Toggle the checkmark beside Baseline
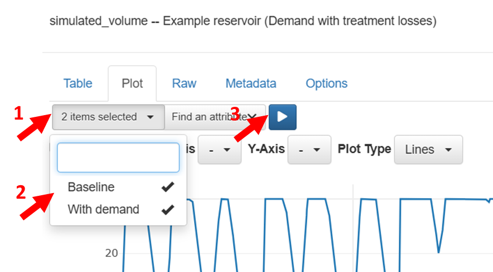This screenshot has width=493, height=272. 167,187
